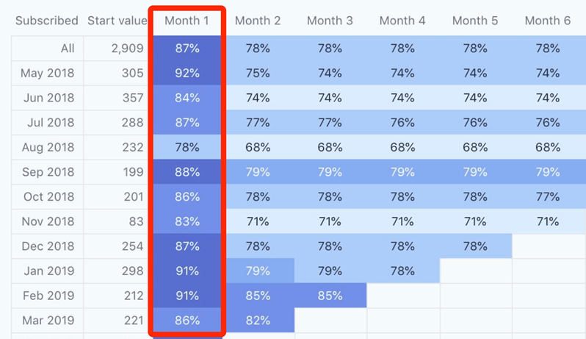
Task: Click the Start value column header
Action: 117,21
